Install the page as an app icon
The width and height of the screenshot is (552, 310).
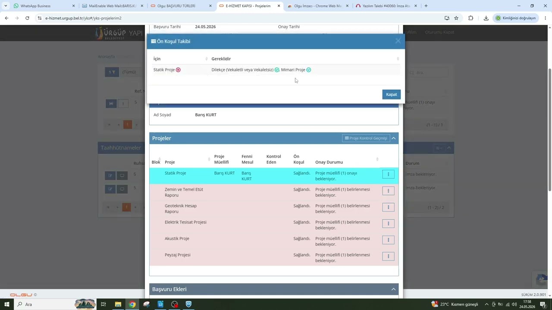[x=447, y=18]
